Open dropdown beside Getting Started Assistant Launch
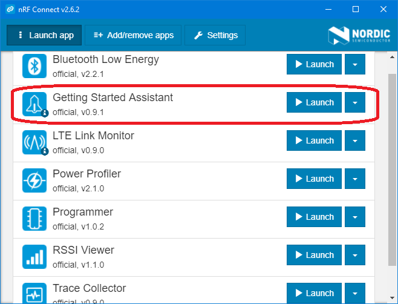Screen dimensions: 398x304 (x=355, y=103)
